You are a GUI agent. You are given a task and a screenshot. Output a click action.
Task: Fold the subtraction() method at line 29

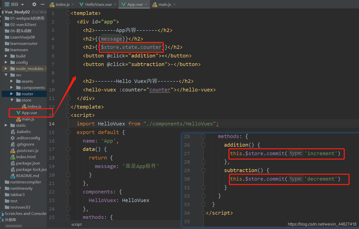pyautogui.click(x=203, y=170)
